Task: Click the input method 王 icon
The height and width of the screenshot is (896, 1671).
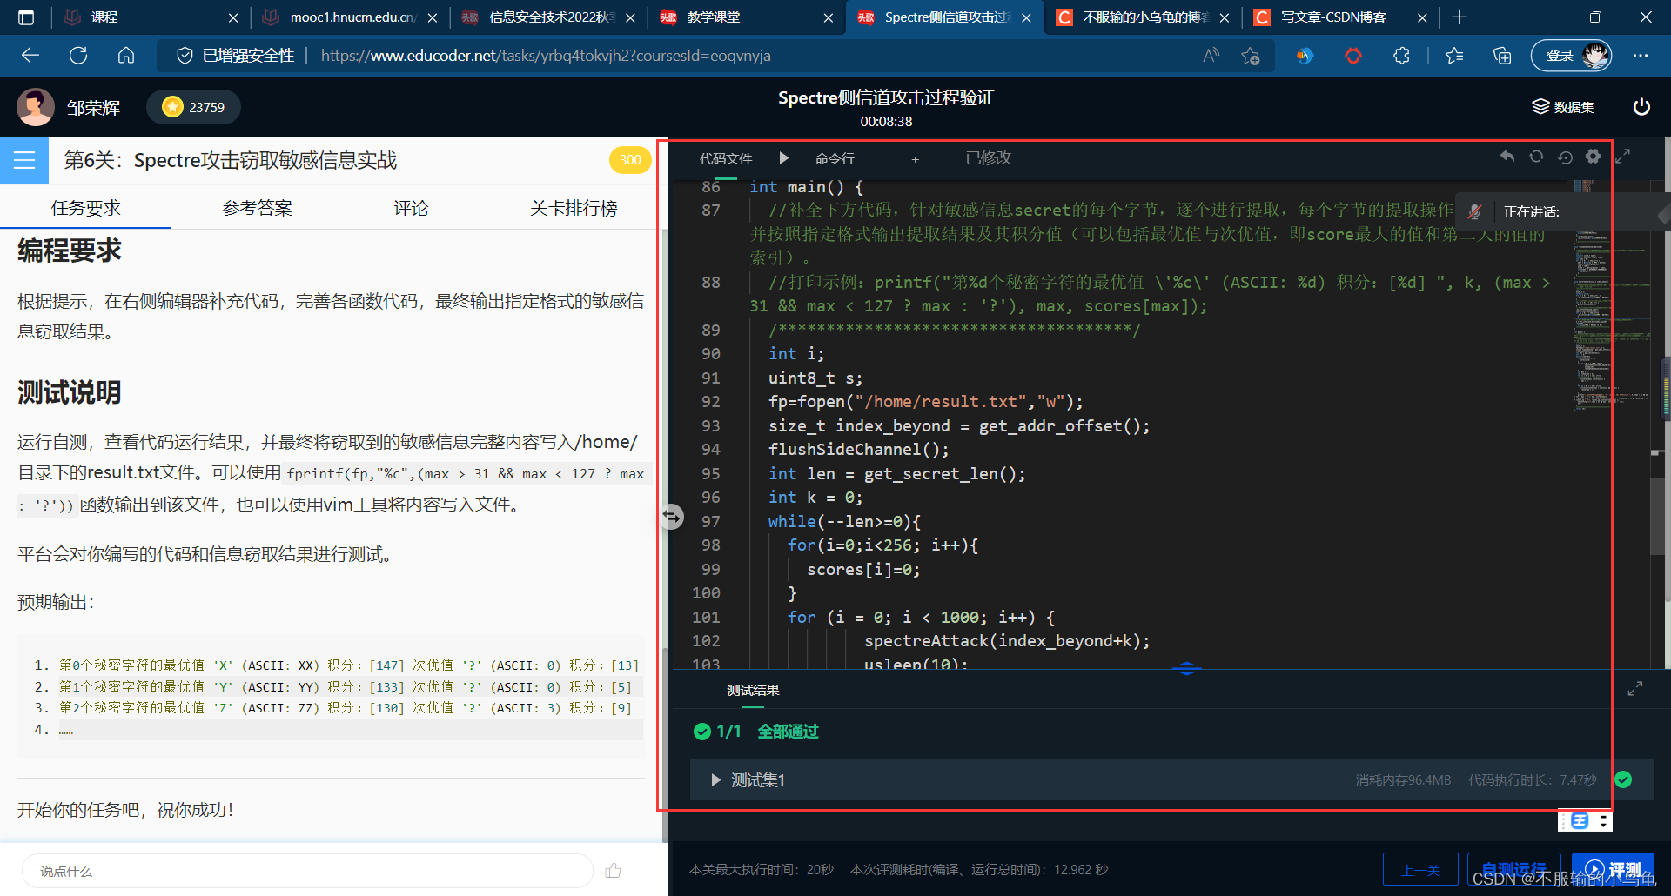Action: coord(1580,821)
